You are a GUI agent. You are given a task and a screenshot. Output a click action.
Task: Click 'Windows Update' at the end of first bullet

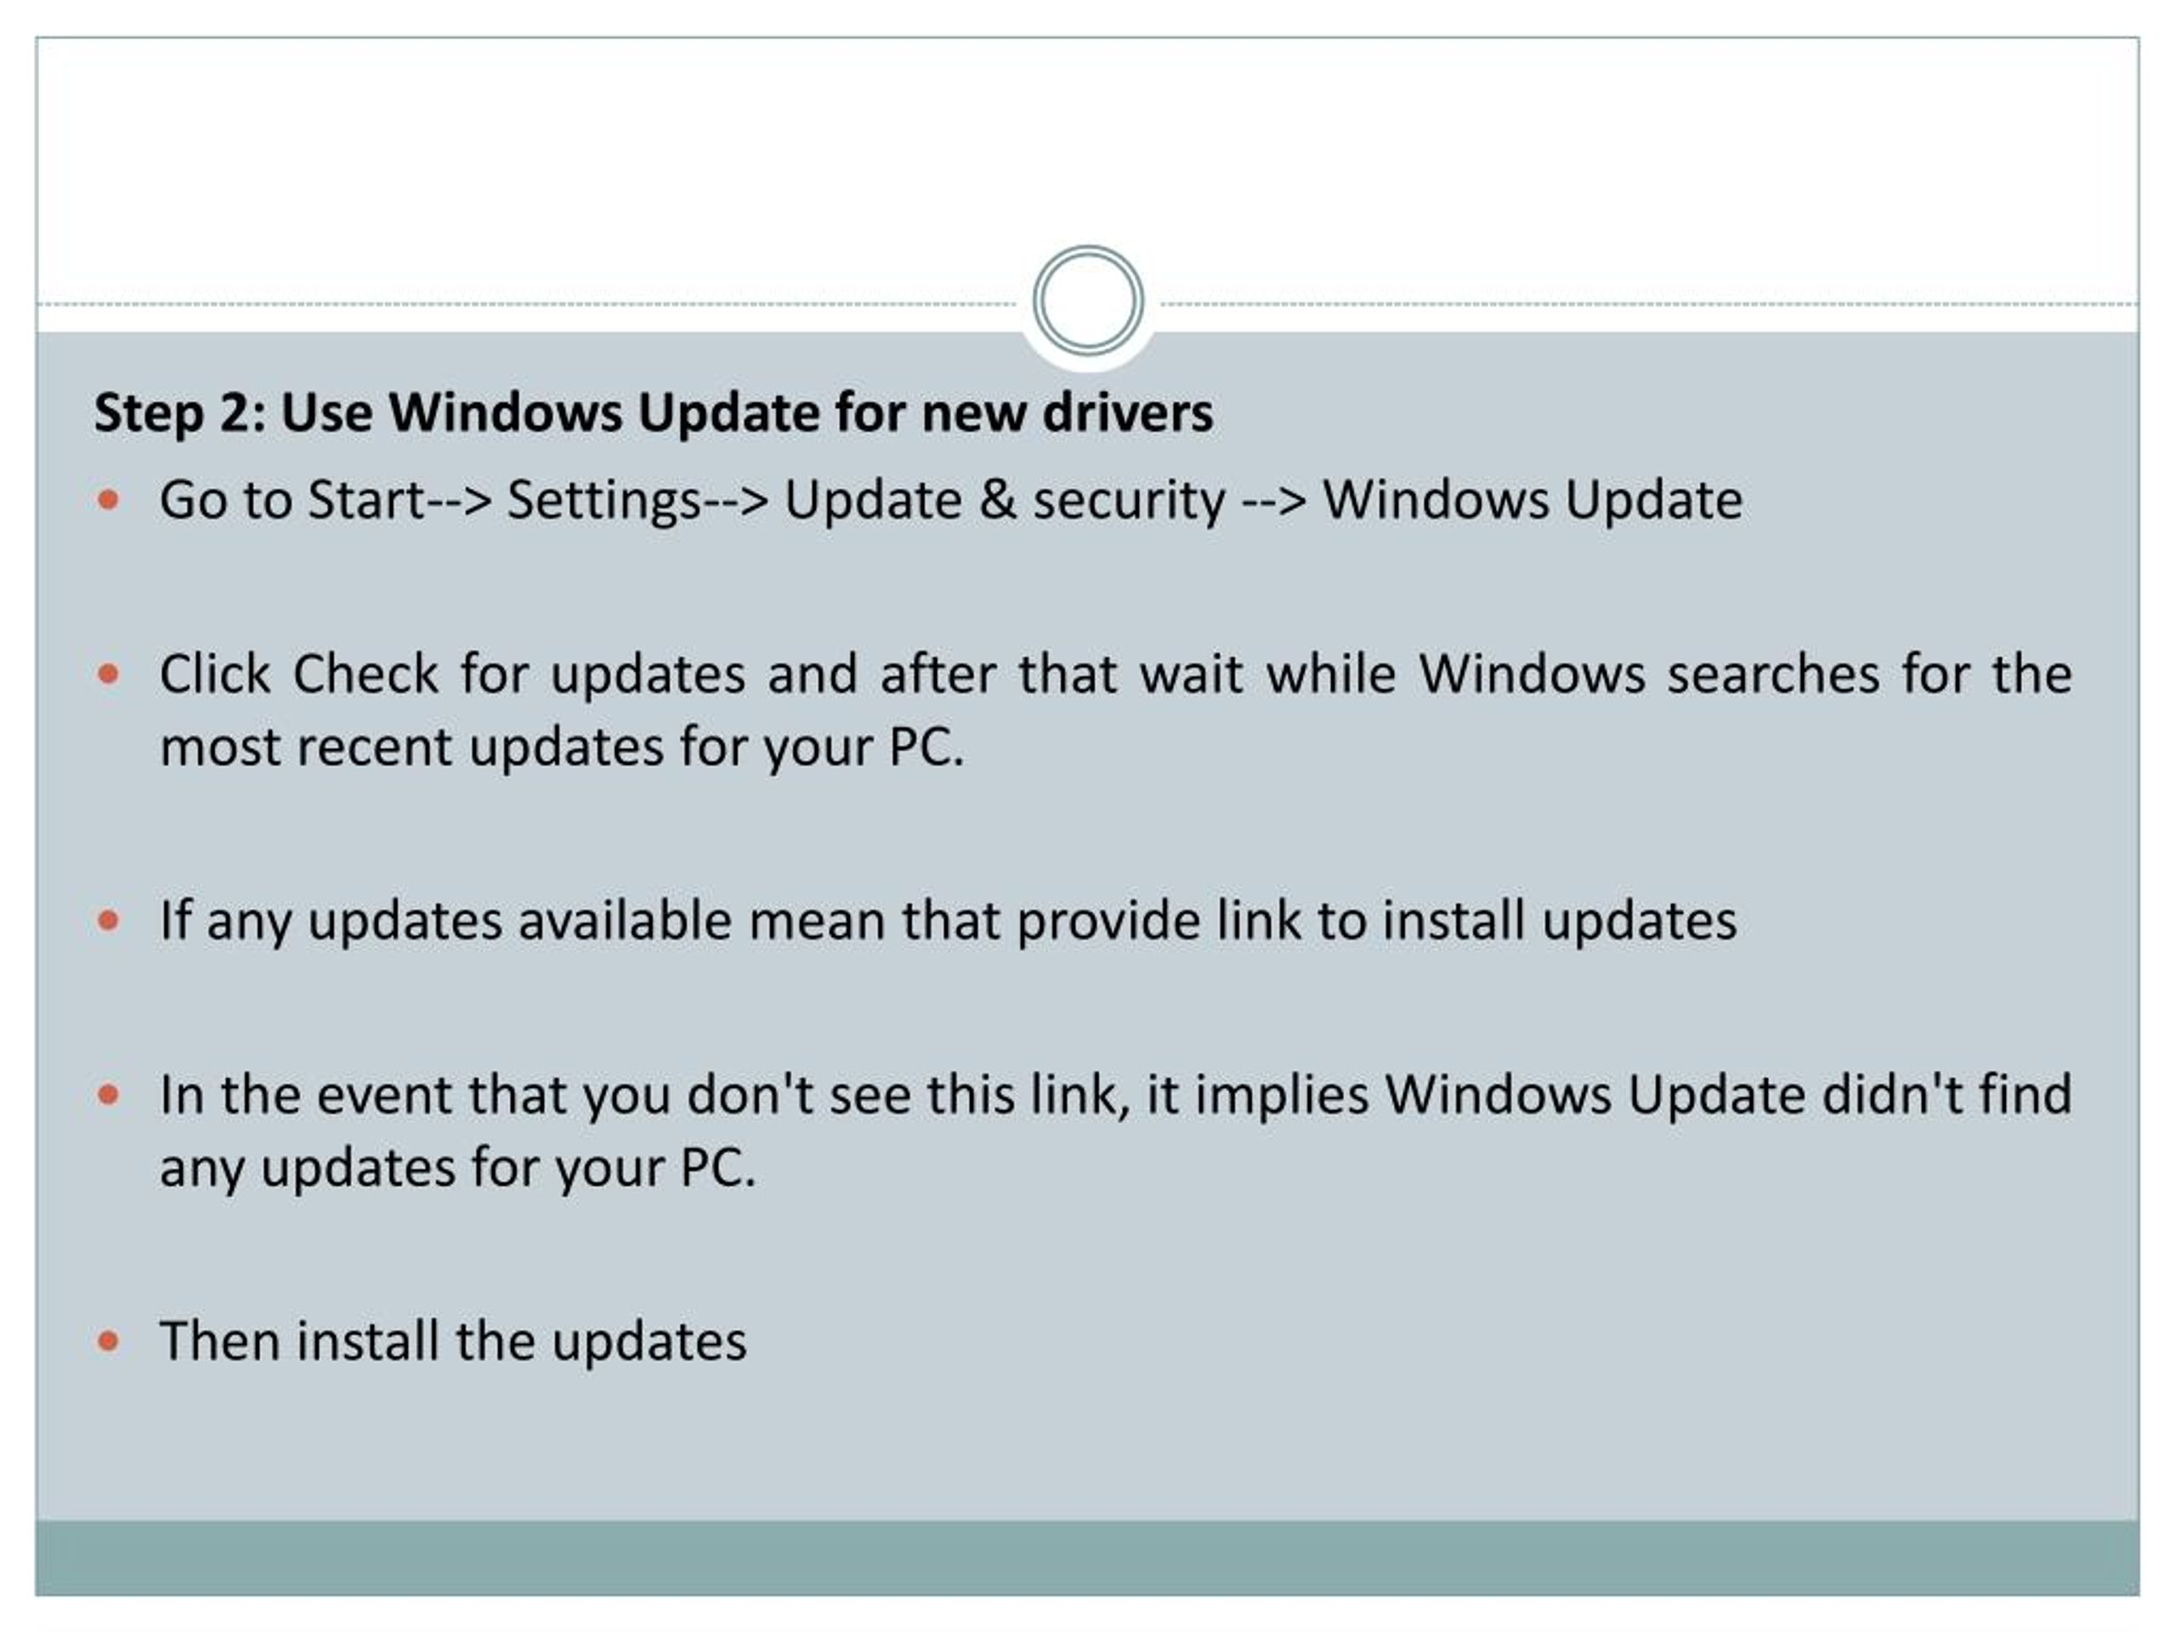1533,500
